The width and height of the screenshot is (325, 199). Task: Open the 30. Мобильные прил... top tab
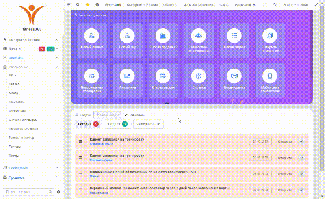pyautogui.click(x=199, y=5)
